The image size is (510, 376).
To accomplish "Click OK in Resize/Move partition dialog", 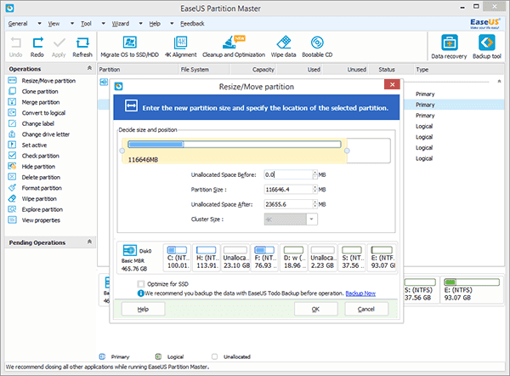I will coord(315,310).
